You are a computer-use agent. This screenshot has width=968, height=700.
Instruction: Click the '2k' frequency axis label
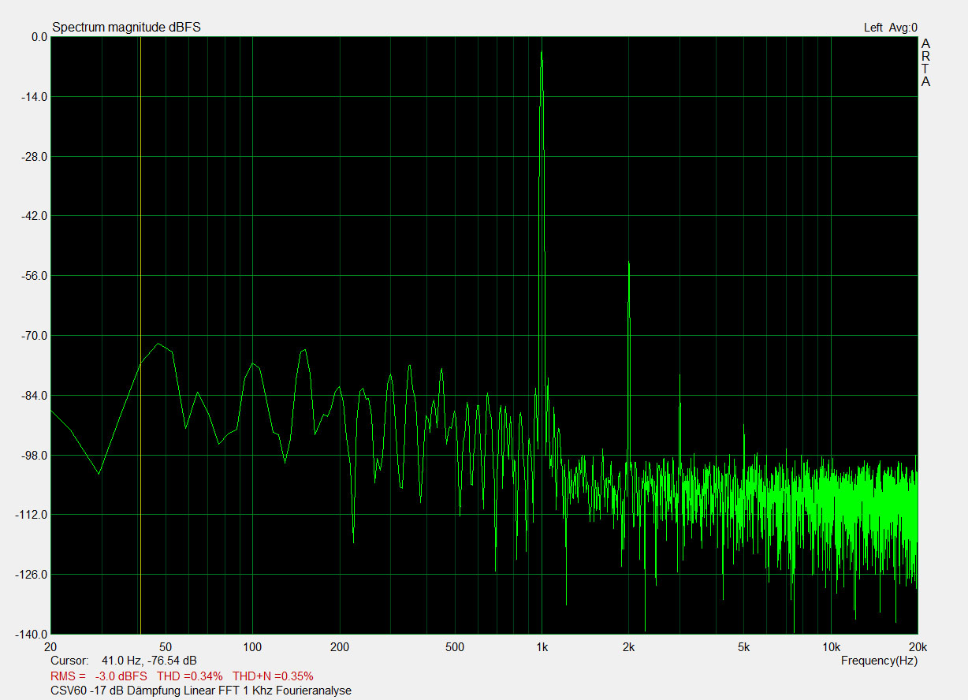(628, 647)
